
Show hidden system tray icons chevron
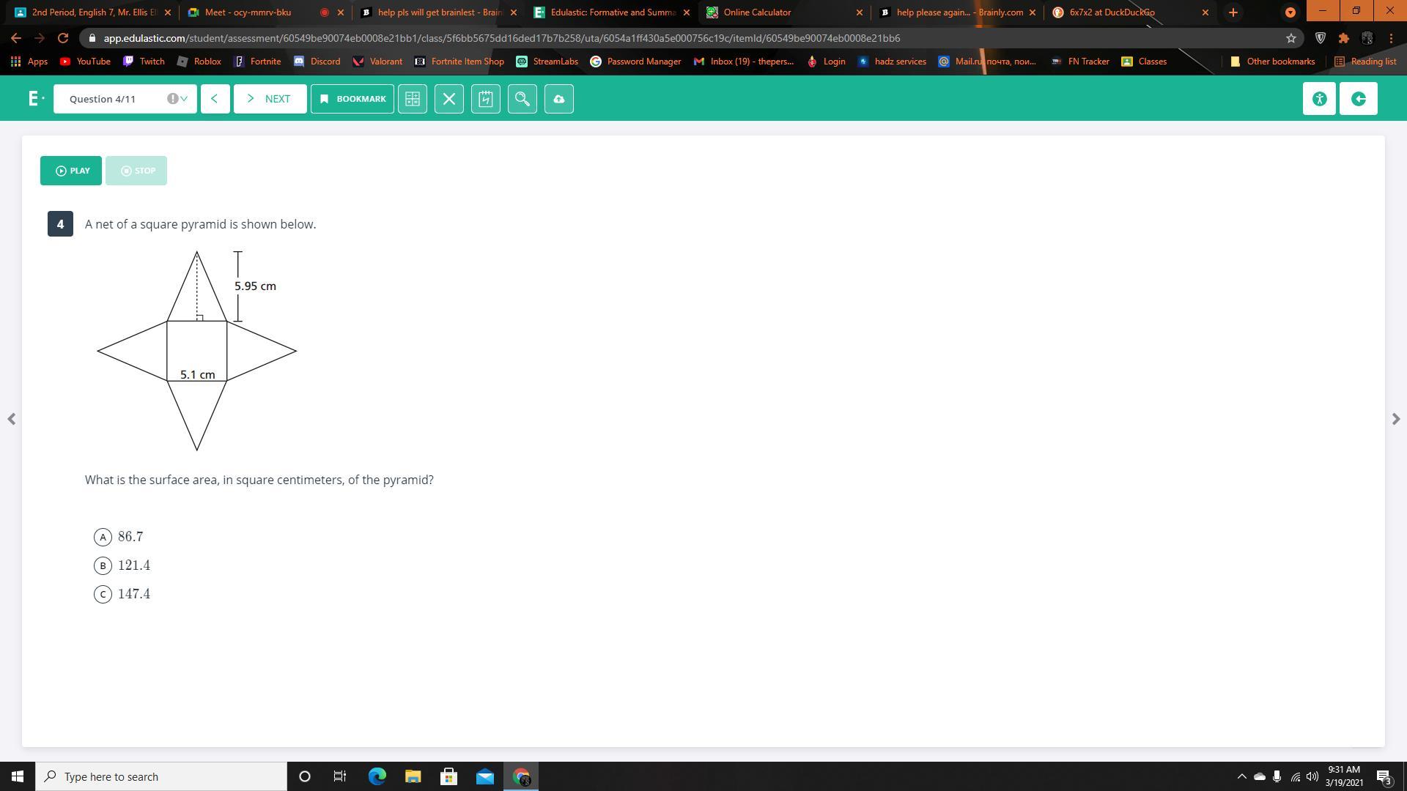[x=1241, y=776]
